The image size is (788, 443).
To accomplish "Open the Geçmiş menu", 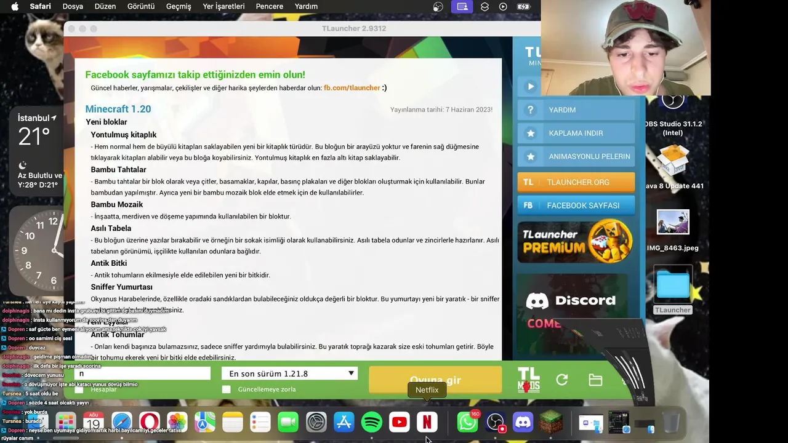I will point(179,7).
